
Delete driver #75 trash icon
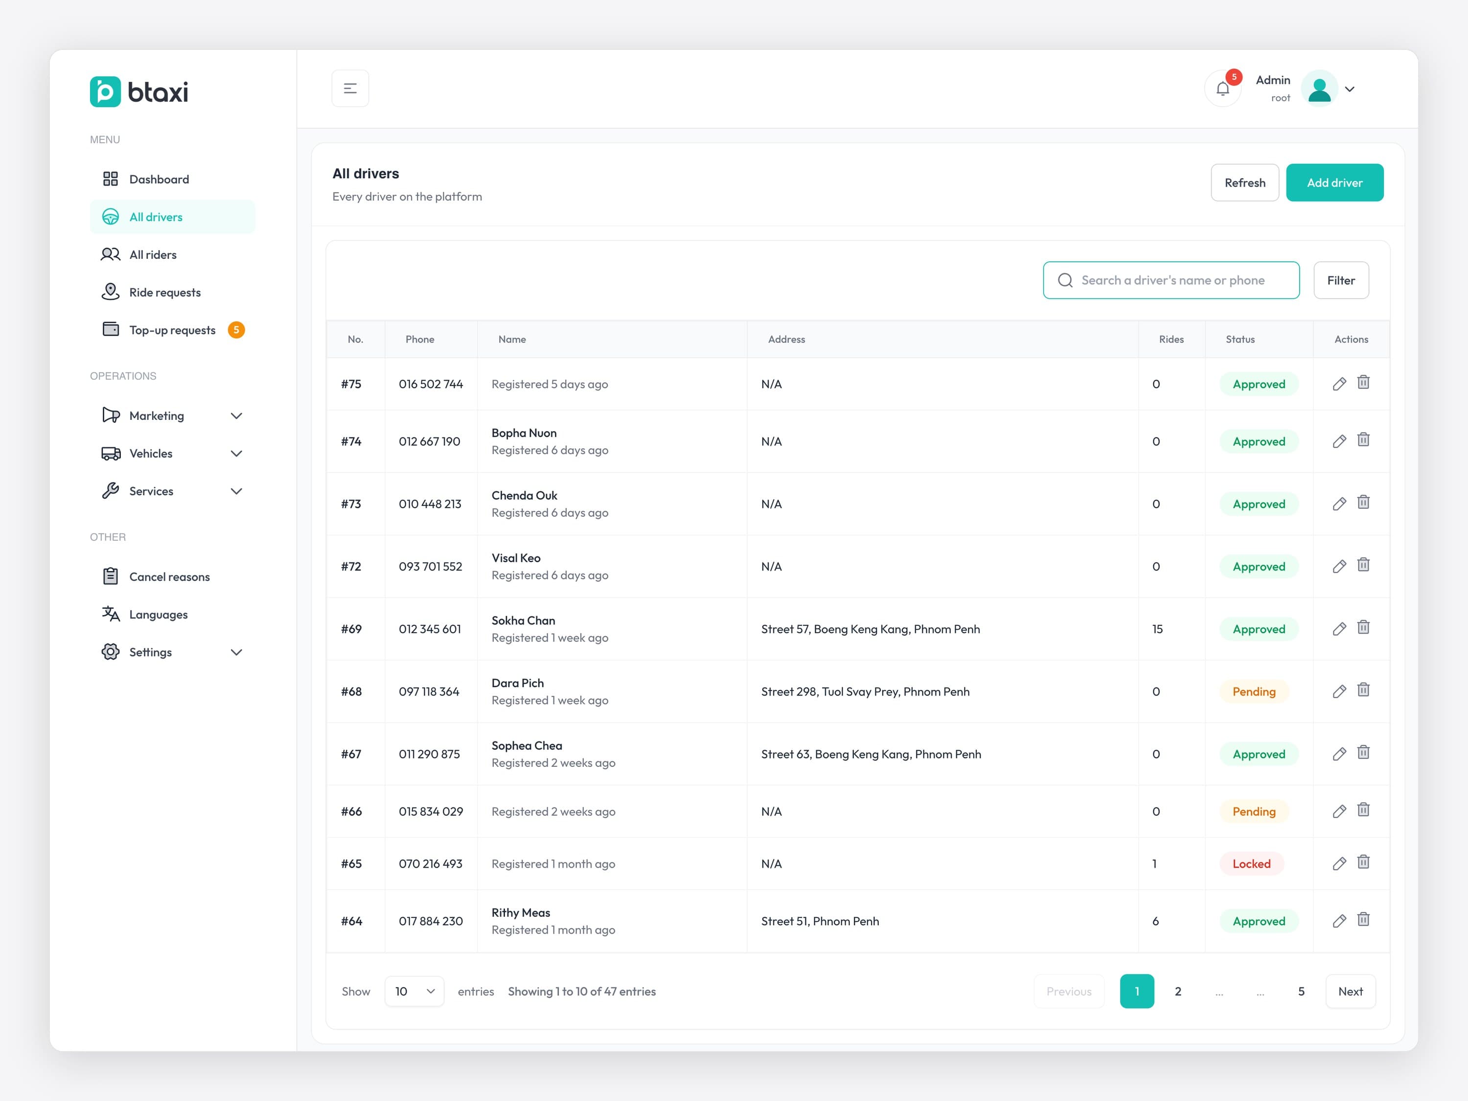click(x=1363, y=382)
